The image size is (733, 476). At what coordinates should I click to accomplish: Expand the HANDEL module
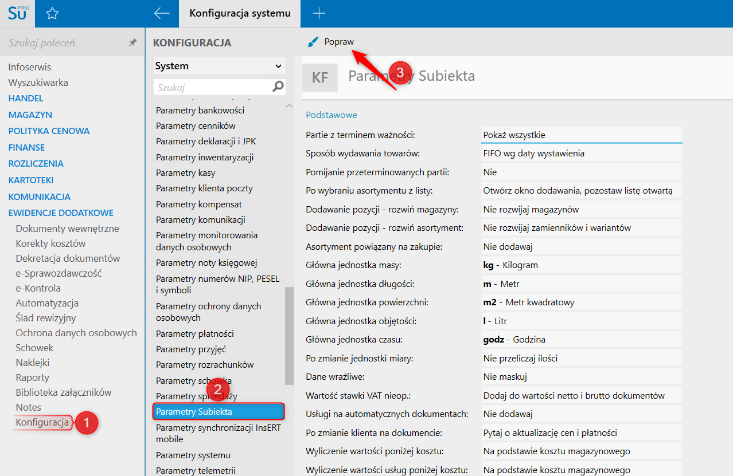[x=26, y=99]
